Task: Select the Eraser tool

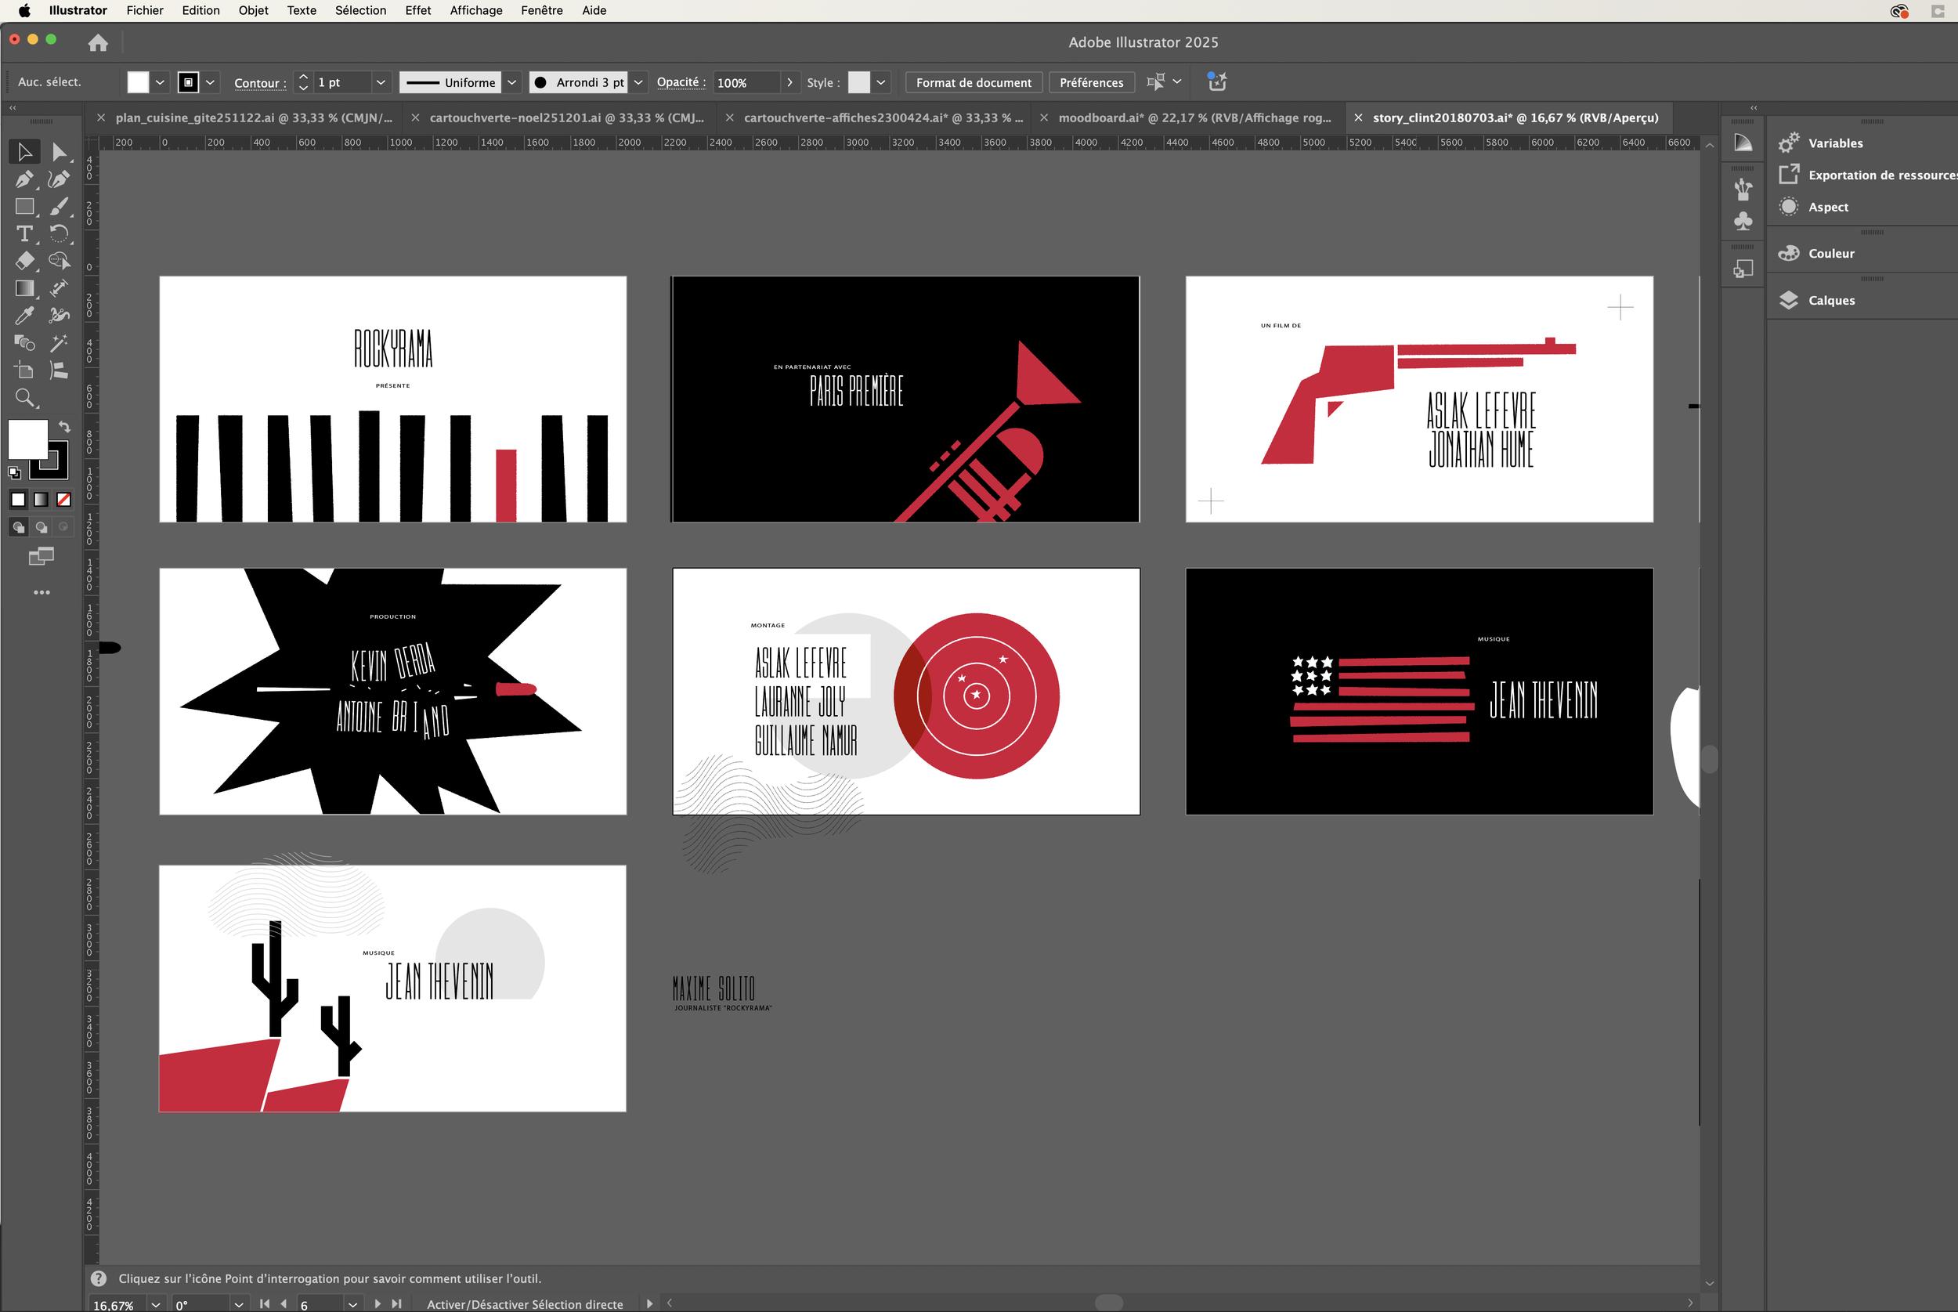Action: coord(24,261)
